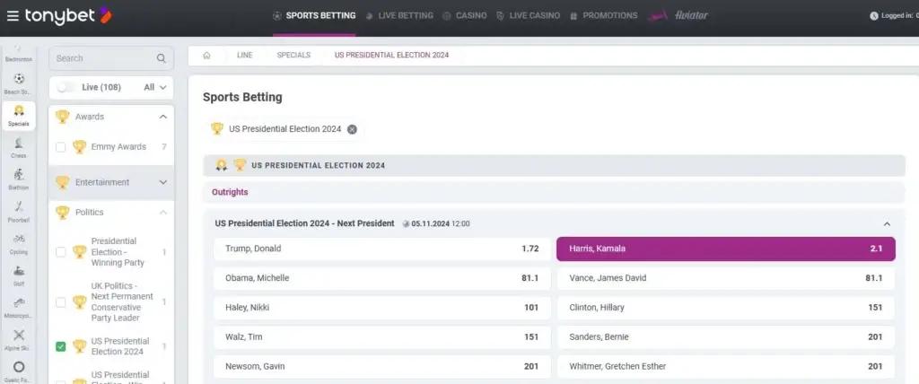Click the search magnifier icon
This screenshot has width=919, height=384.
pos(162,58)
